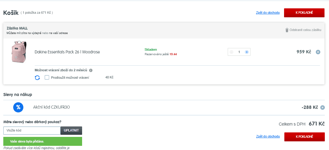Screen dimensions: 329x150
Task: Open Dakine Essentials Pack 26 l Woodrose name
Action: (67, 52)
